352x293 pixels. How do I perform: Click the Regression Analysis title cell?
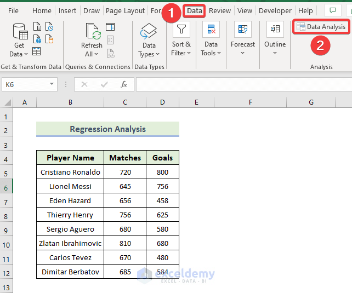(x=108, y=129)
